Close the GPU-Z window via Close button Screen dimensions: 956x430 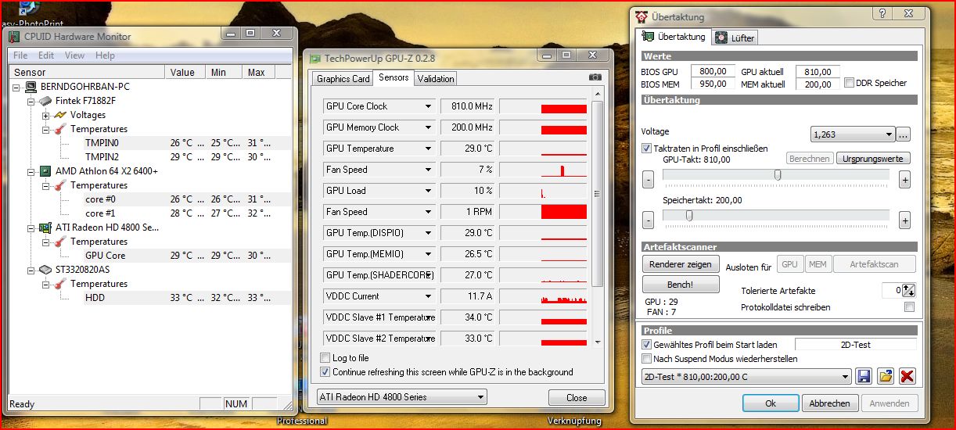pos(577,397)
